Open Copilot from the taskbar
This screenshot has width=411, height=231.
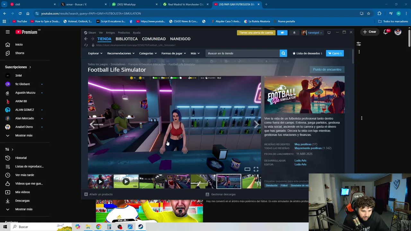[77, 227]
